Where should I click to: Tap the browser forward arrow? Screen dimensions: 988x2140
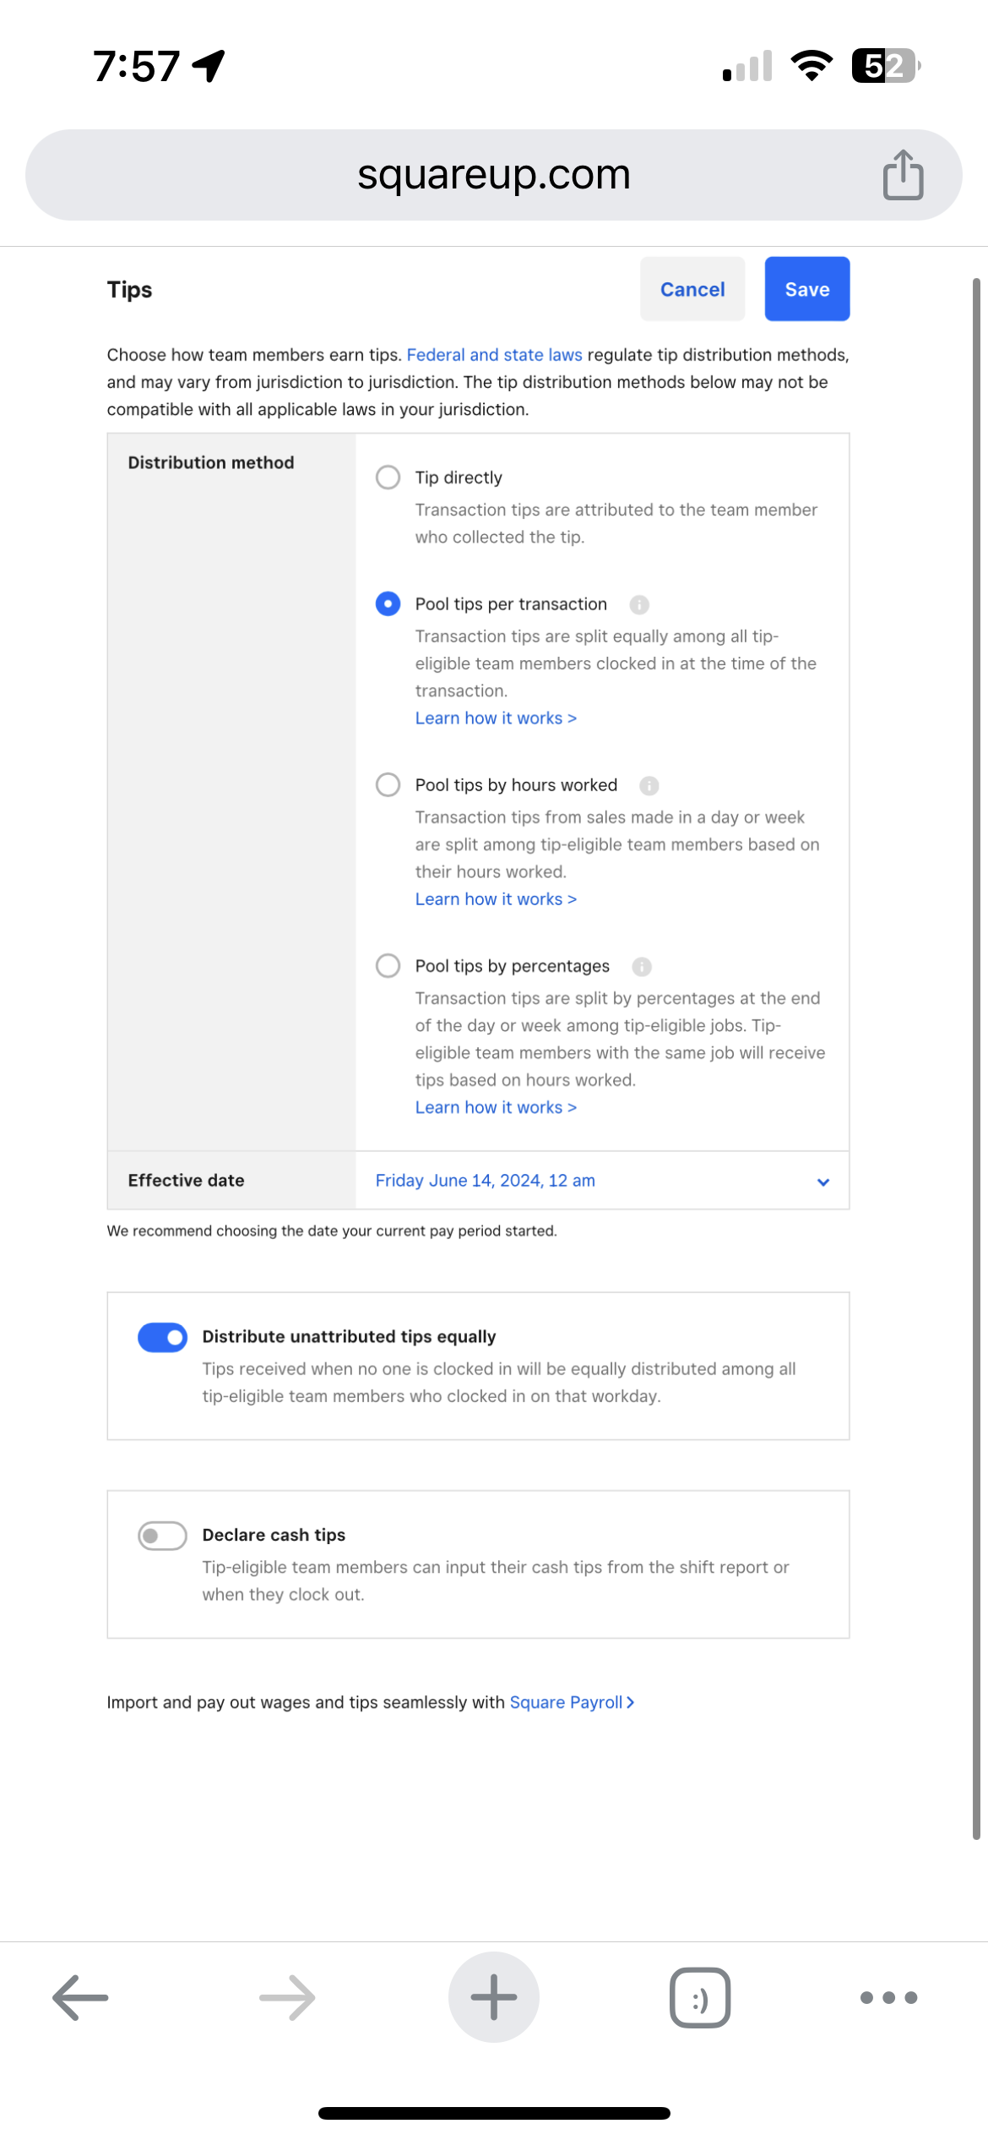pyautogui.click(x=287, y=1997)
